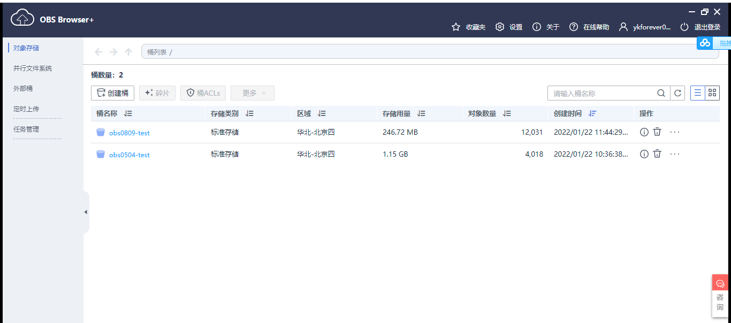This screenshot has height=323, width=731.
Task: Select 外部桶 in sidebar
Action: click(x=23, y=89)
